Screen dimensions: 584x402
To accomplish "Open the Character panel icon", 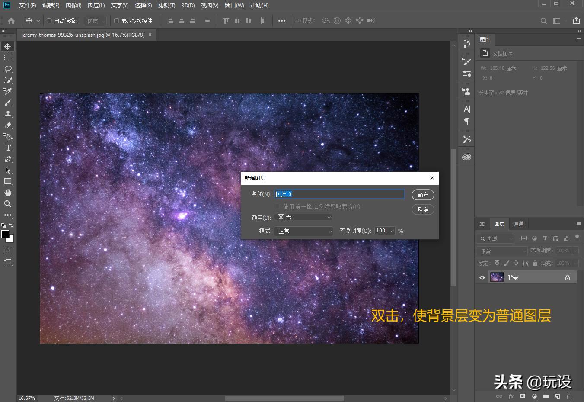I will click(x=466, y=109).
